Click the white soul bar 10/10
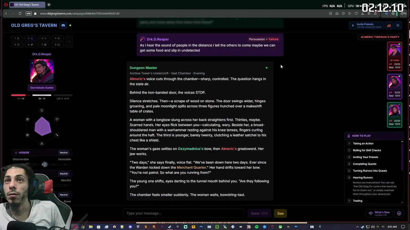 (x=42, y=95)
